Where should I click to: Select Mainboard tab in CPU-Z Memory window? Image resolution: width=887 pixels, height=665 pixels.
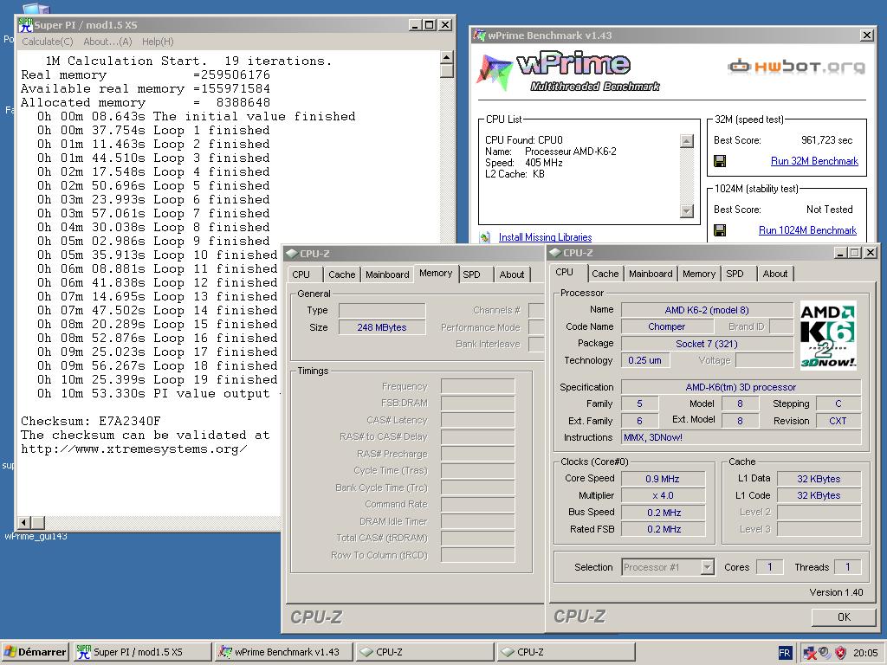pos(387,274)
